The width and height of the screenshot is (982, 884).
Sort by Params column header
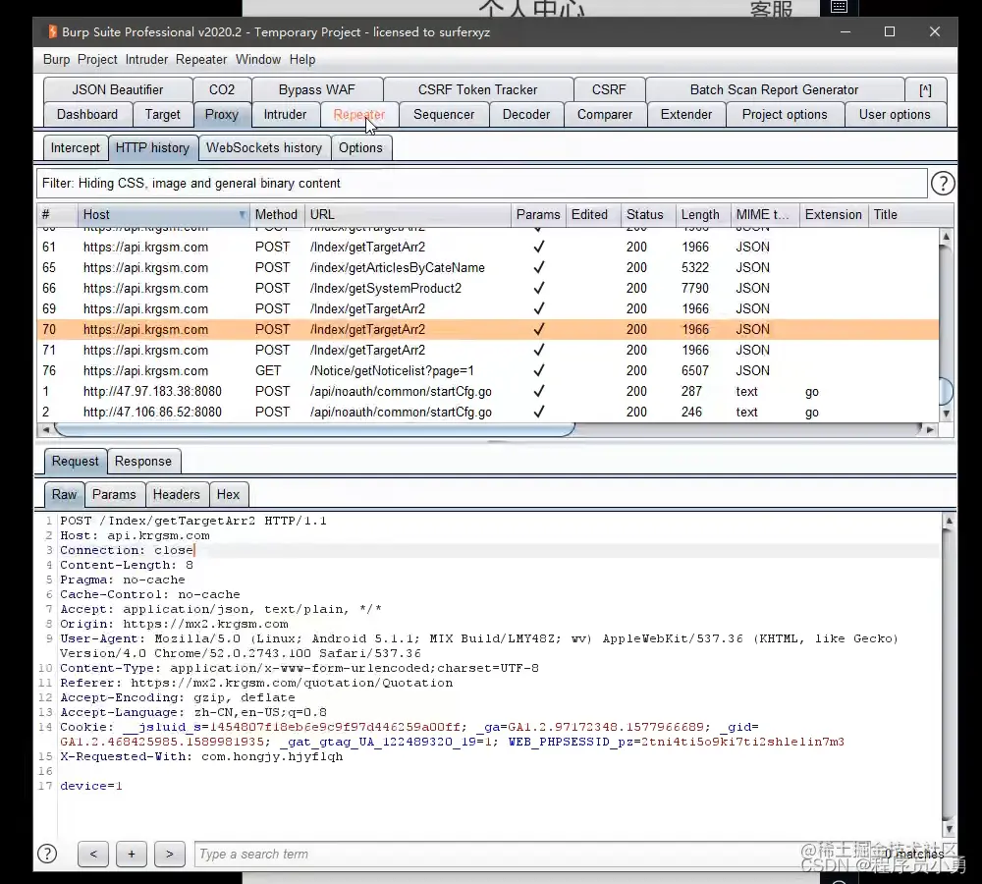click(538, 215)
